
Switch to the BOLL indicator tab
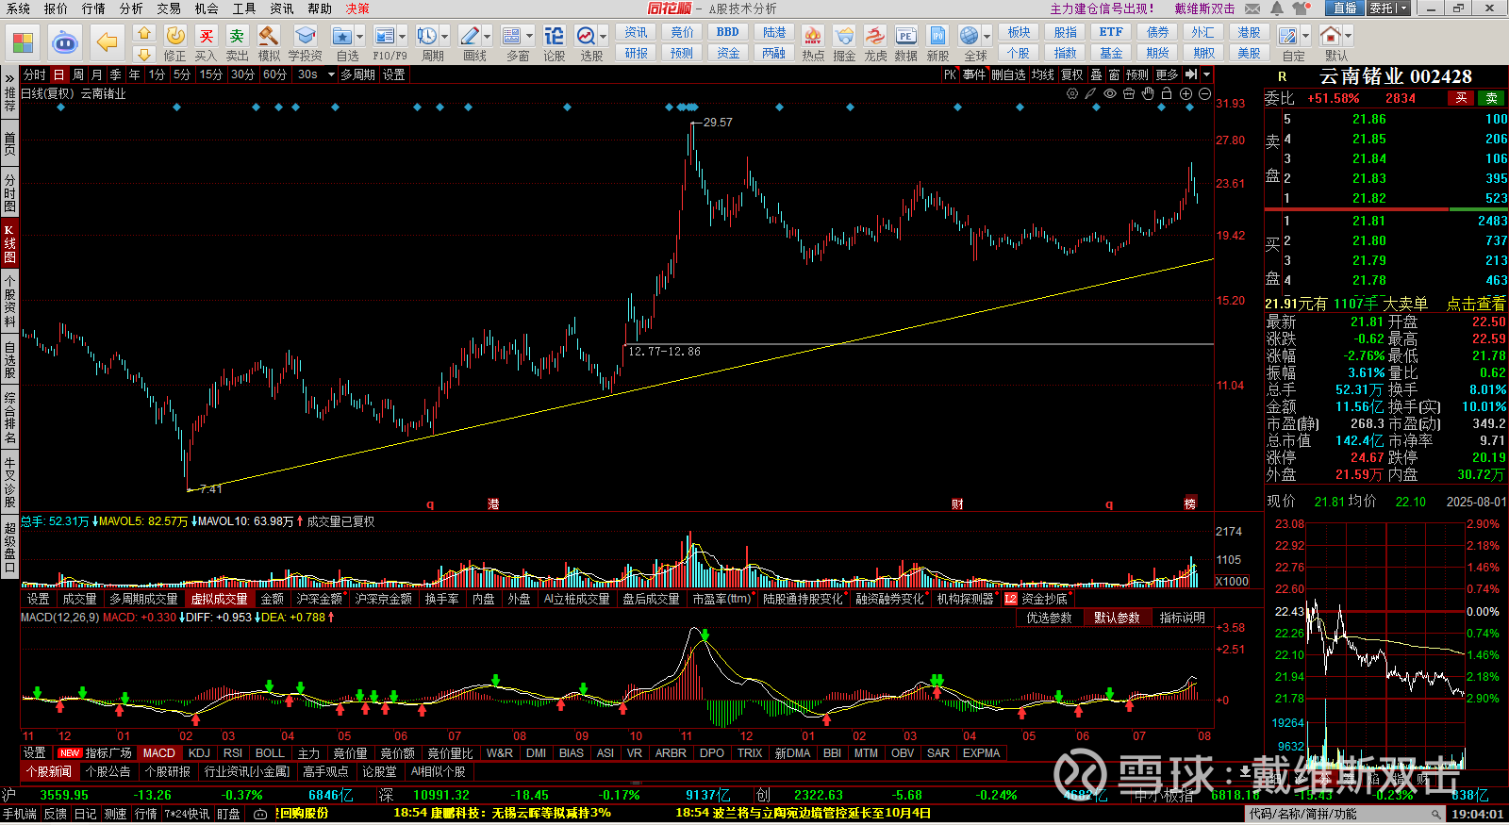pyautogui.click(x=270, y=753)
